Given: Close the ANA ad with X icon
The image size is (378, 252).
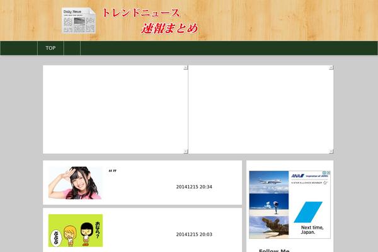Looking at the screenshot, I should tap(328, 173).
